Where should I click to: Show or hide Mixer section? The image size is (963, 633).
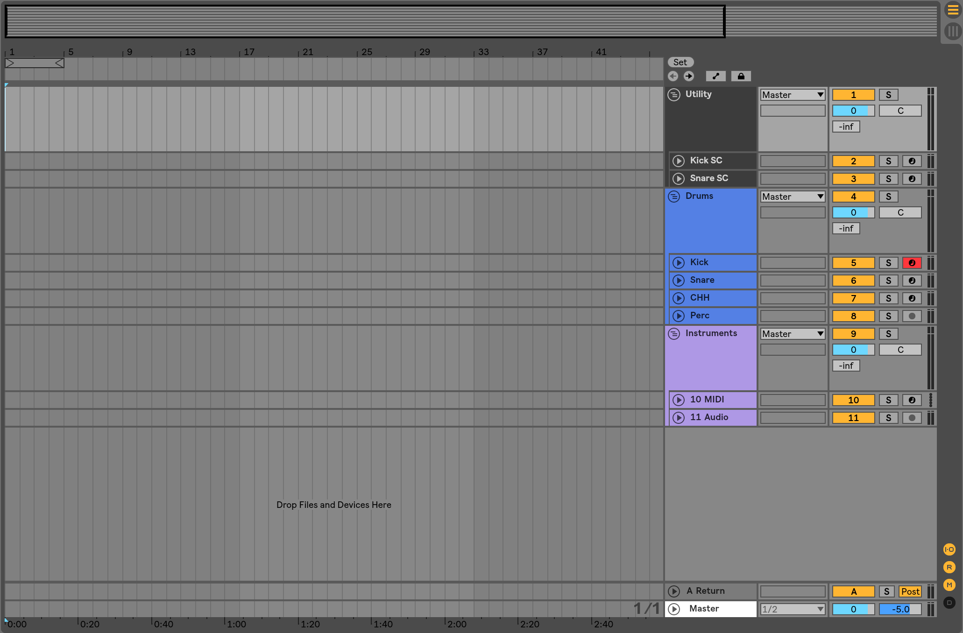949,585
